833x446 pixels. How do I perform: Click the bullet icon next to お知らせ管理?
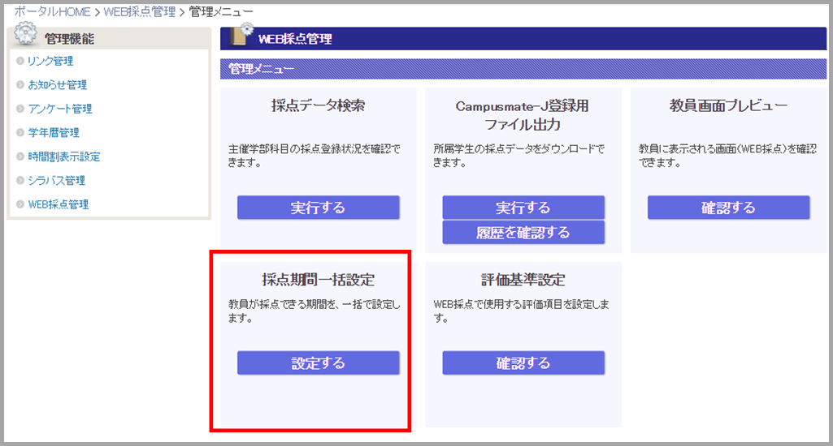pos(20,85)
